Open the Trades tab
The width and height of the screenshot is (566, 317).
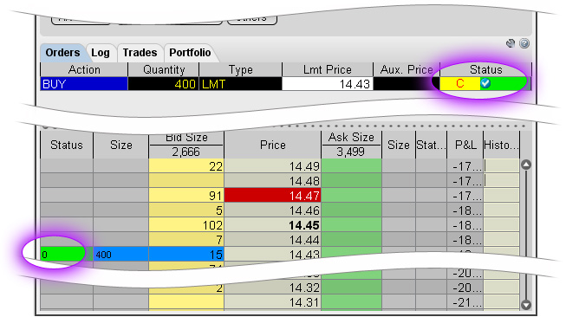pos(140,53)
